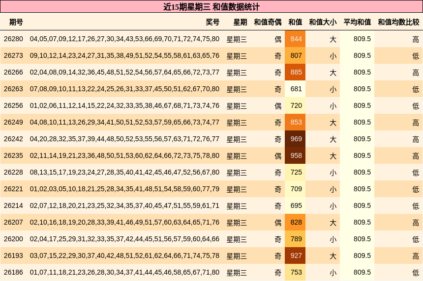Click sum value cell 885
This screenshot has height=281, width=423.
295,72
